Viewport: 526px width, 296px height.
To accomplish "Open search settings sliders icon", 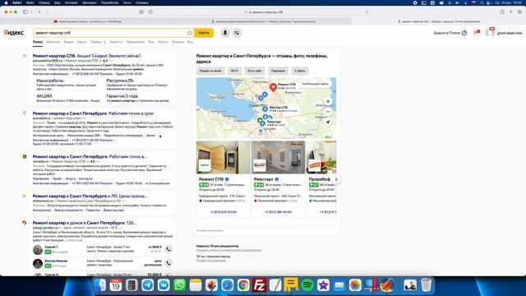I will pos(237,33).
